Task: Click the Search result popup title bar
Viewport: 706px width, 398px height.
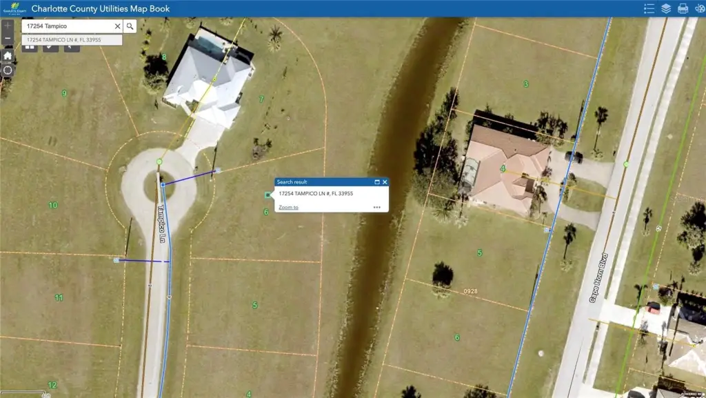Action: coord(321,182)
